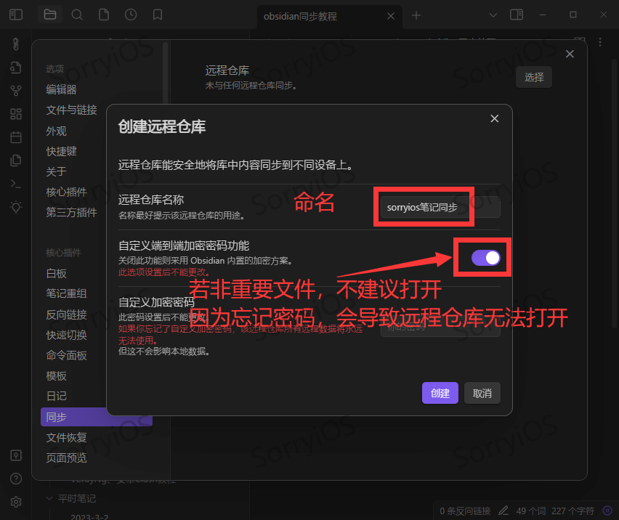Select the 同步 item in the settings sidebar
The width and height of the screenshot is (619, 520).
(x=58, y=416)
